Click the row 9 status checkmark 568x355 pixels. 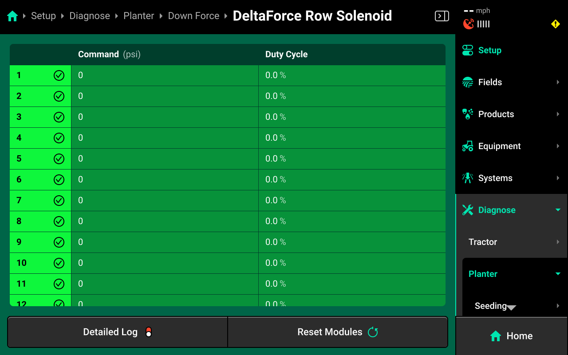tap(59, 242)
